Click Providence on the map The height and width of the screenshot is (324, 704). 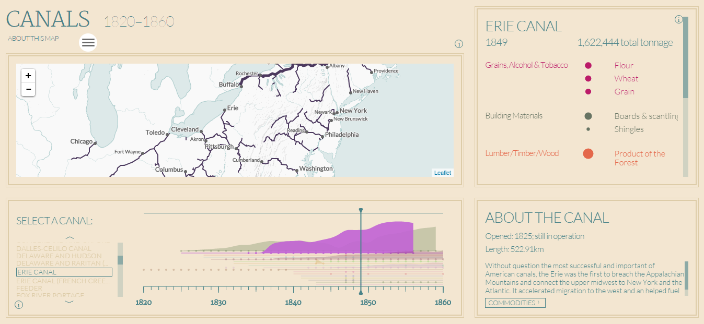point(385,71)
